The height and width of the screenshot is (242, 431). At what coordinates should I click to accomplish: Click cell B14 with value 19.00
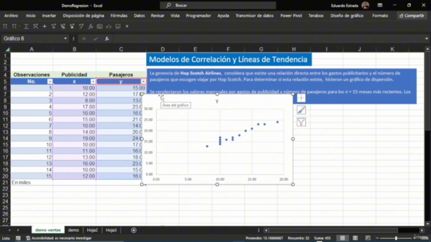(74, 138)
